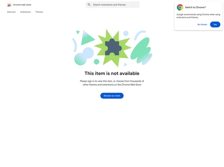Switch to the Extensions tab

coord(25,12)
